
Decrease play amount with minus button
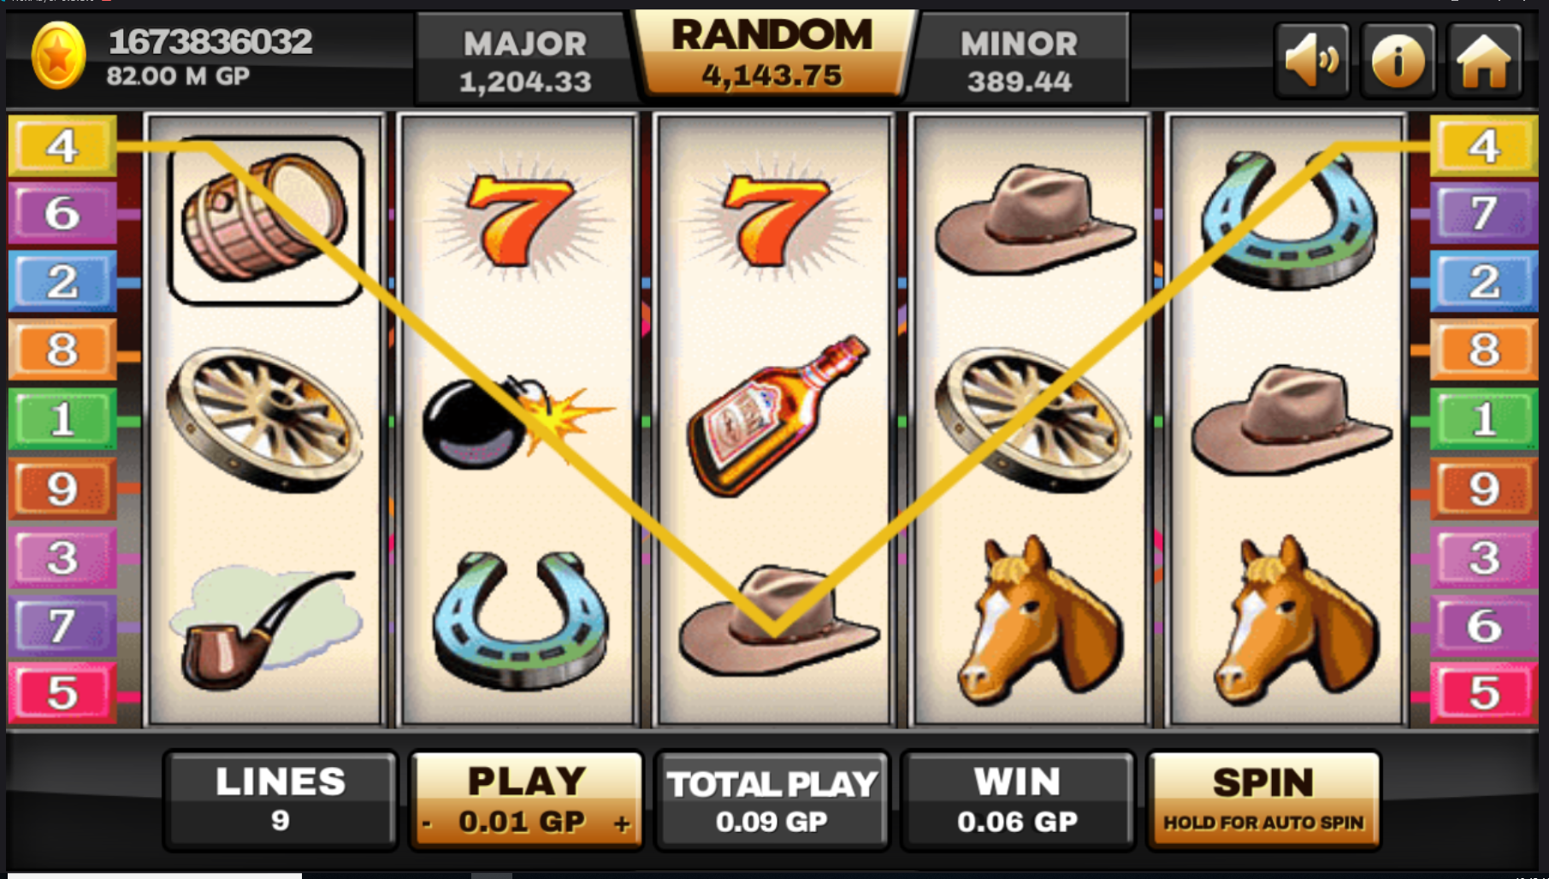pyautogui.click(x=427, y=824)
